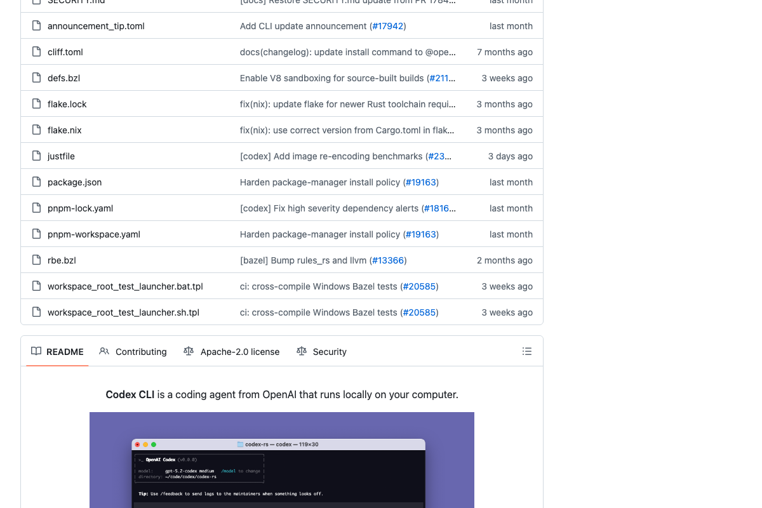
Task: Click 'Codex CLI' bold text in README
Action: coord(130,394)
